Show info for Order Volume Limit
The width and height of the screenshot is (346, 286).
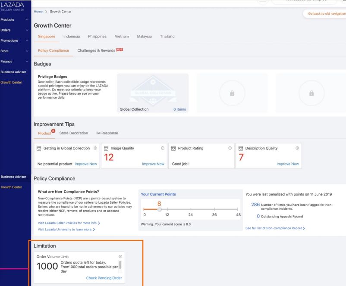coord(120,256)
